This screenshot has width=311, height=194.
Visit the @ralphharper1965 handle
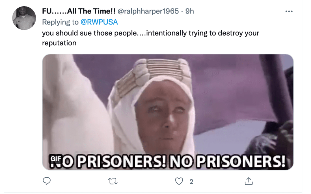coord(148,11)
